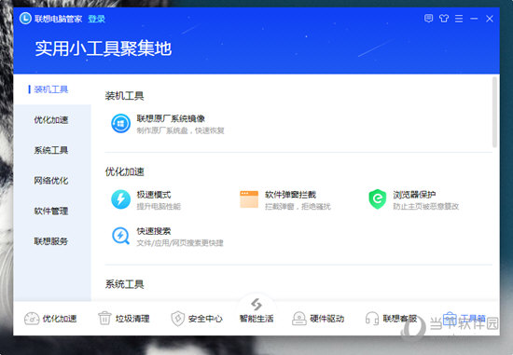This screenshot has height=355, width=513.
Task: Click the 优化加速 speedometer icon in bottom bar
Action: 32,319
